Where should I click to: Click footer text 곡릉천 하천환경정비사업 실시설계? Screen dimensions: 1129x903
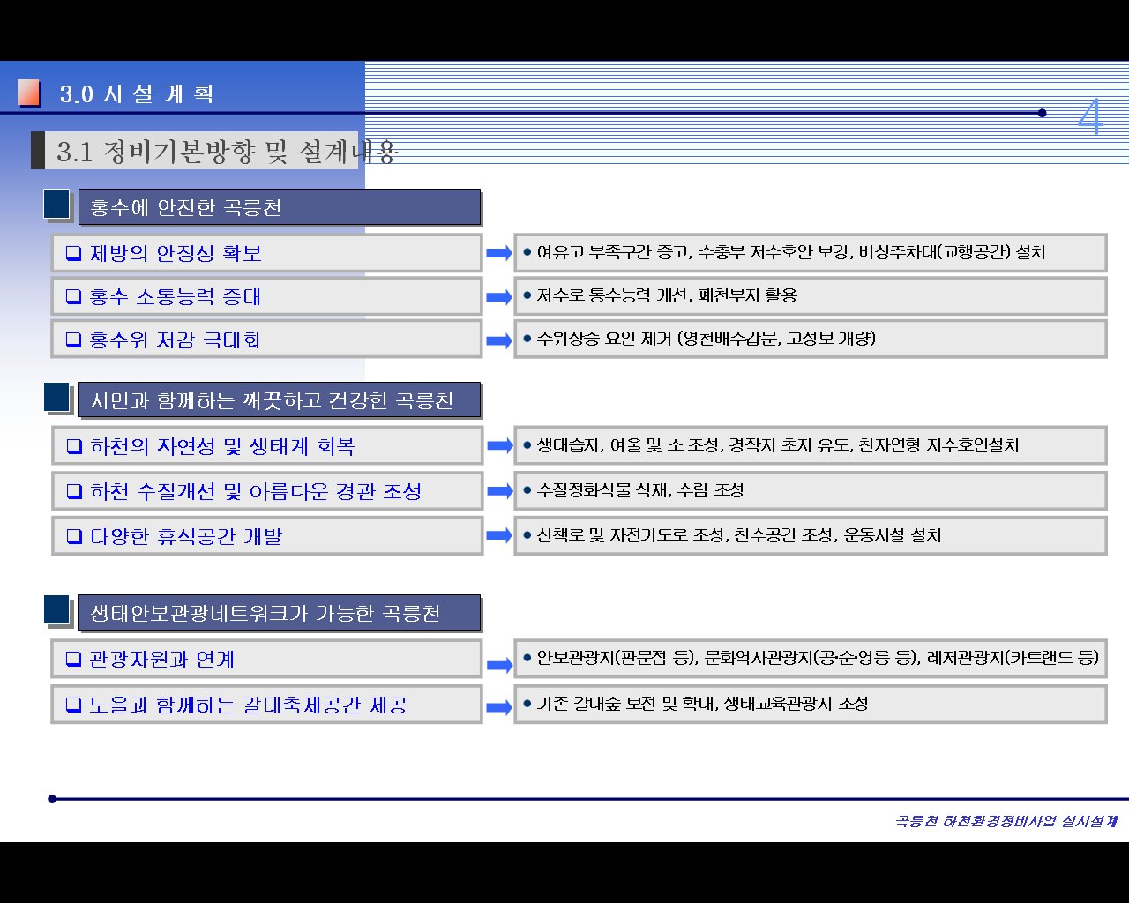(x=1006, y=821)
